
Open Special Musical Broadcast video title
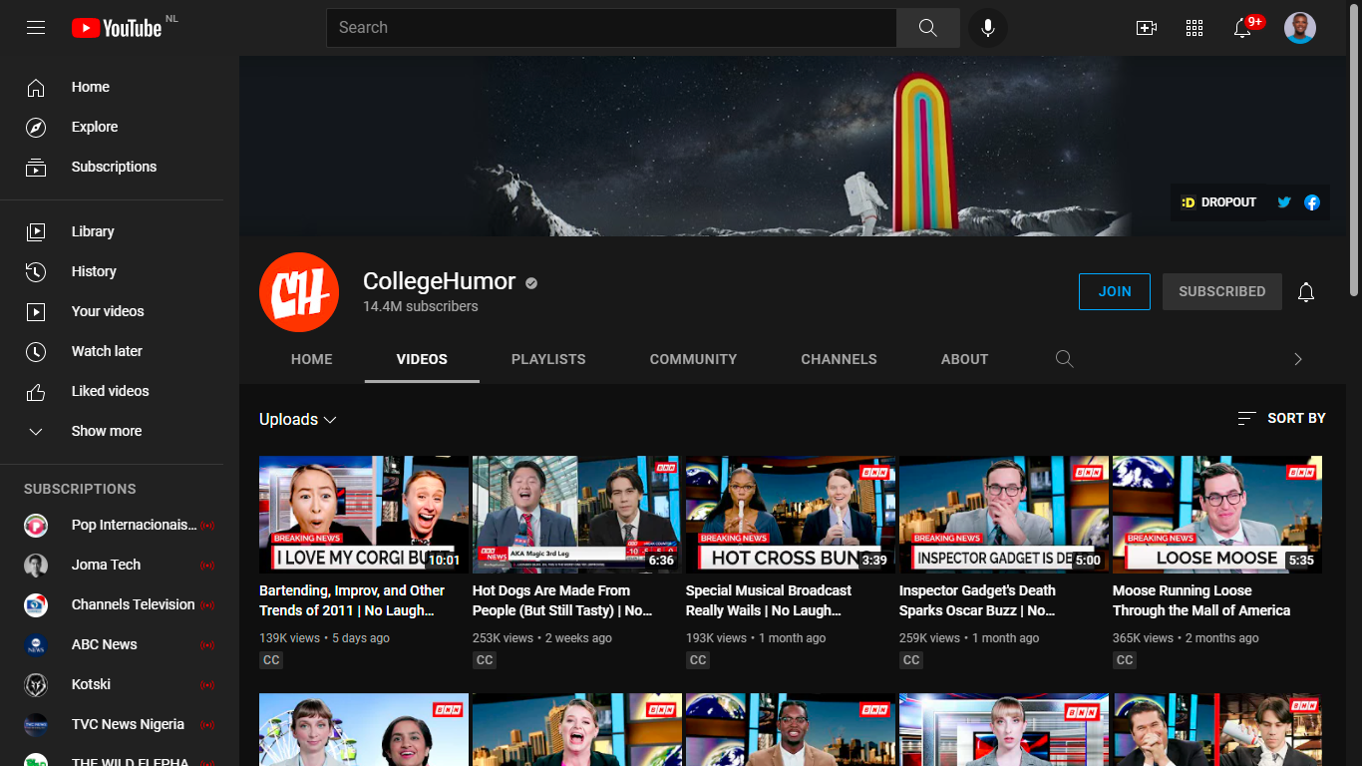click(x=769, y=600)
